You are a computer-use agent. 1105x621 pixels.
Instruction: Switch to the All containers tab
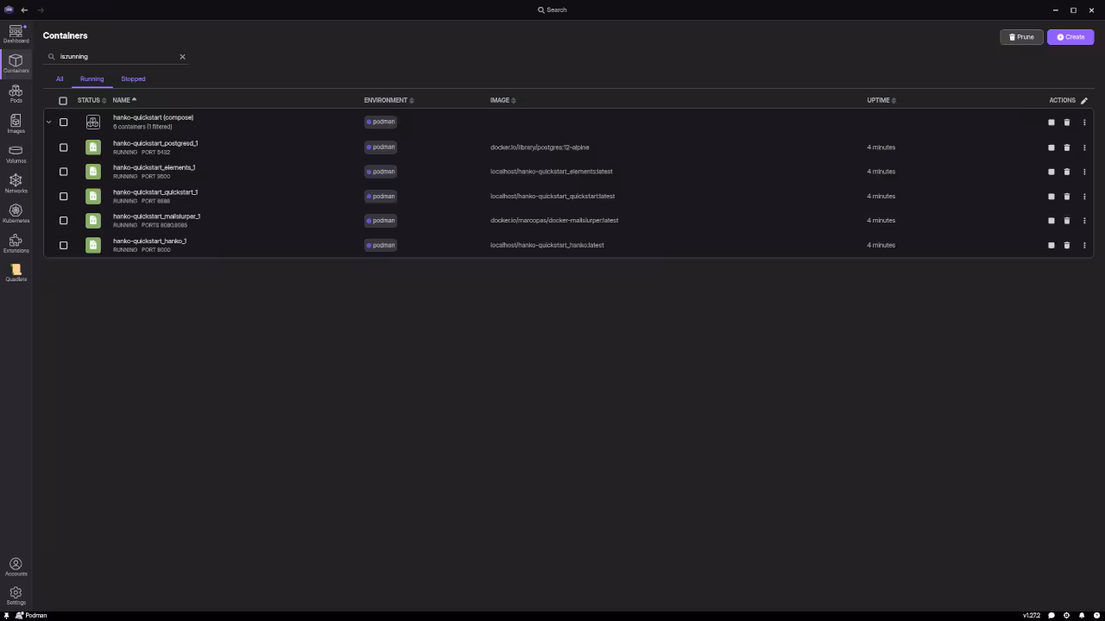60,78
